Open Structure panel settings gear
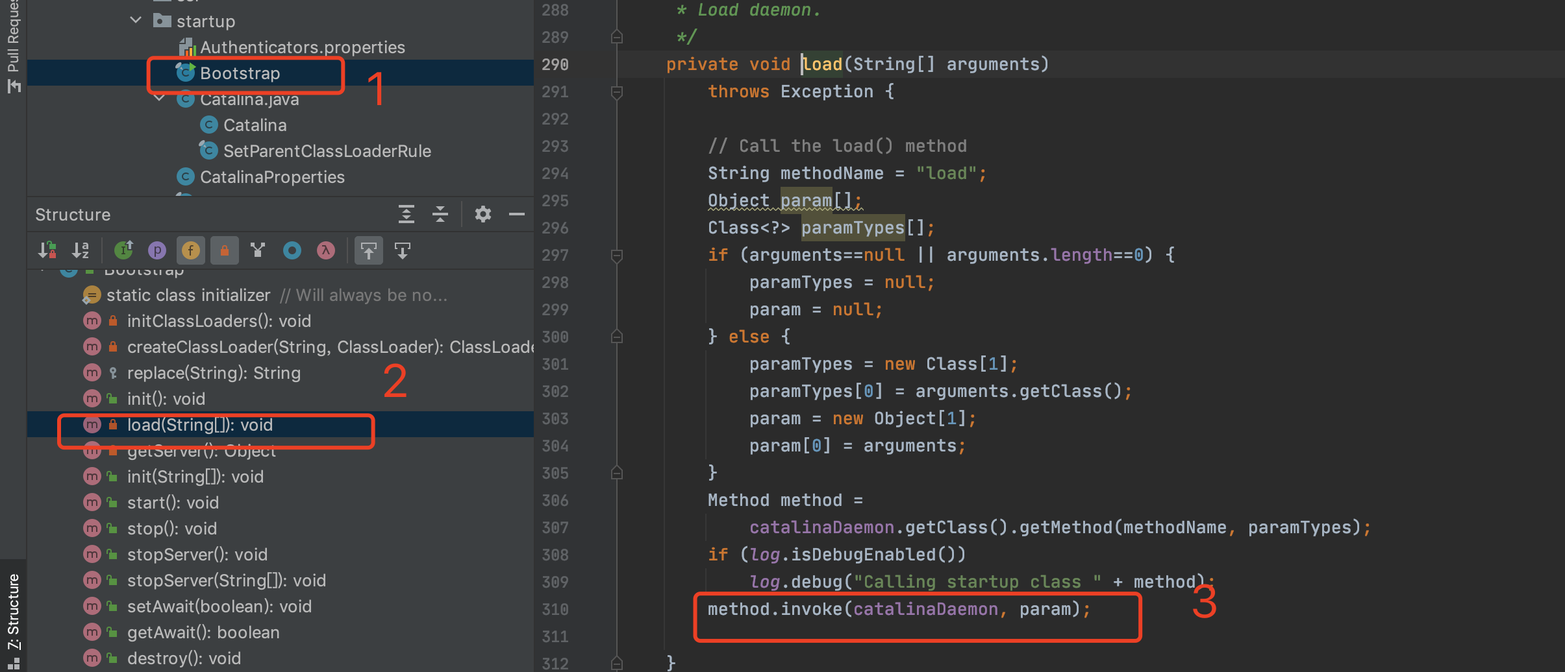1565x672 pixels. [x=483, y=214]
